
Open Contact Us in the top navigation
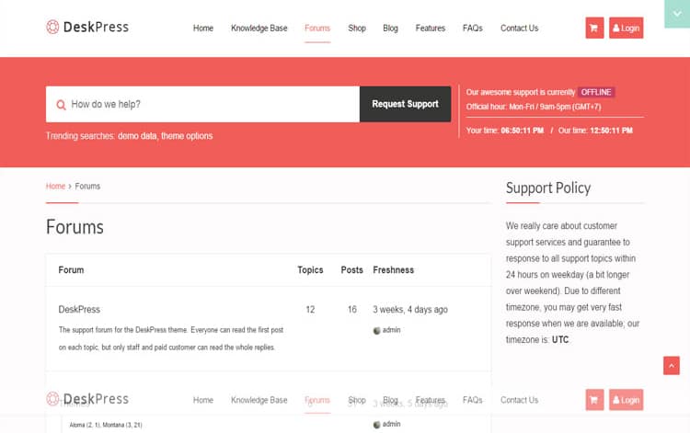[519, 28]
